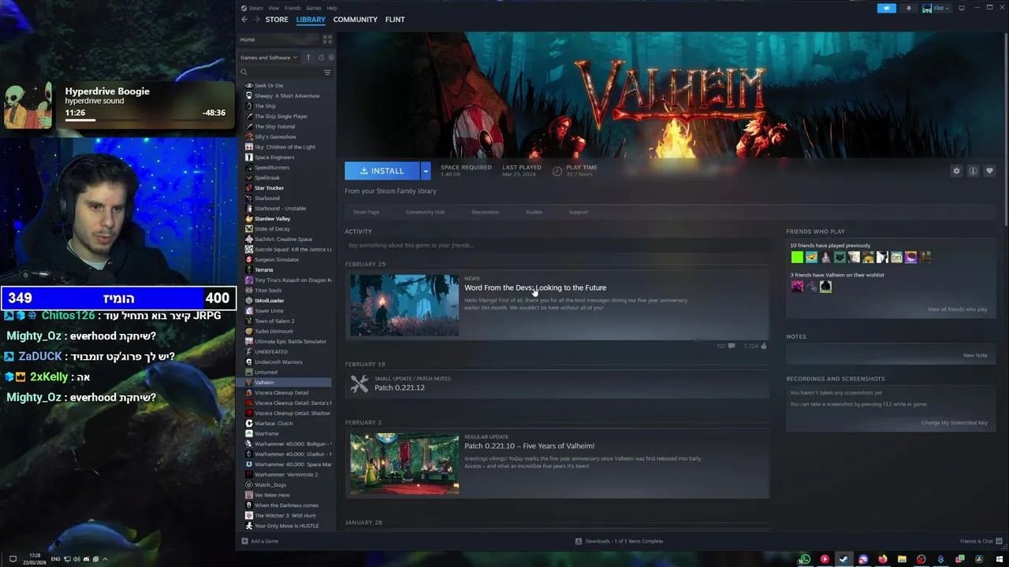Screen dimensions: 1009x567
Task: Open the Games menu
Action: pos(314,8)
